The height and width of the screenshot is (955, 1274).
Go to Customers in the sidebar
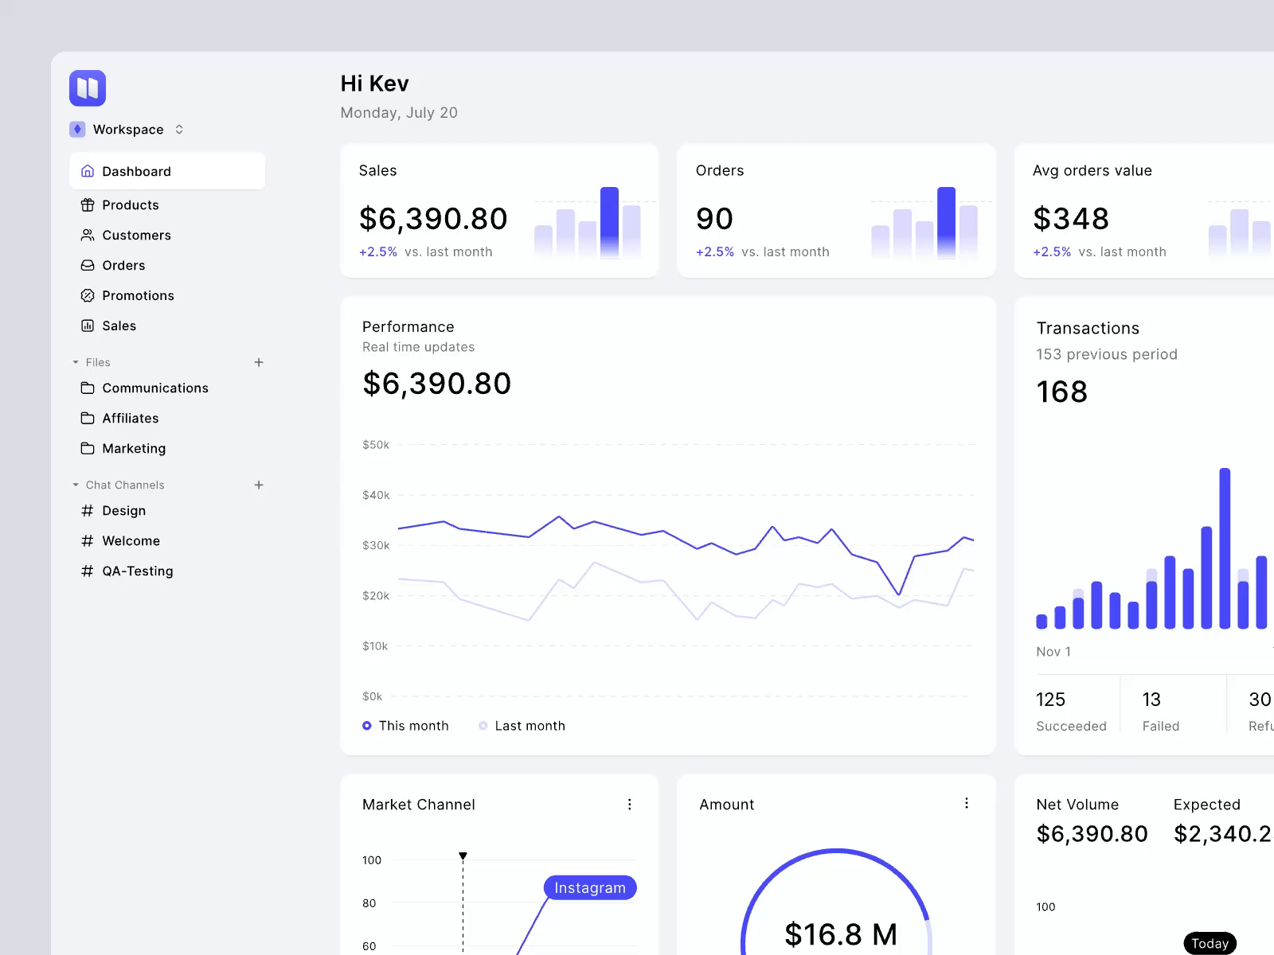(135, 236)
